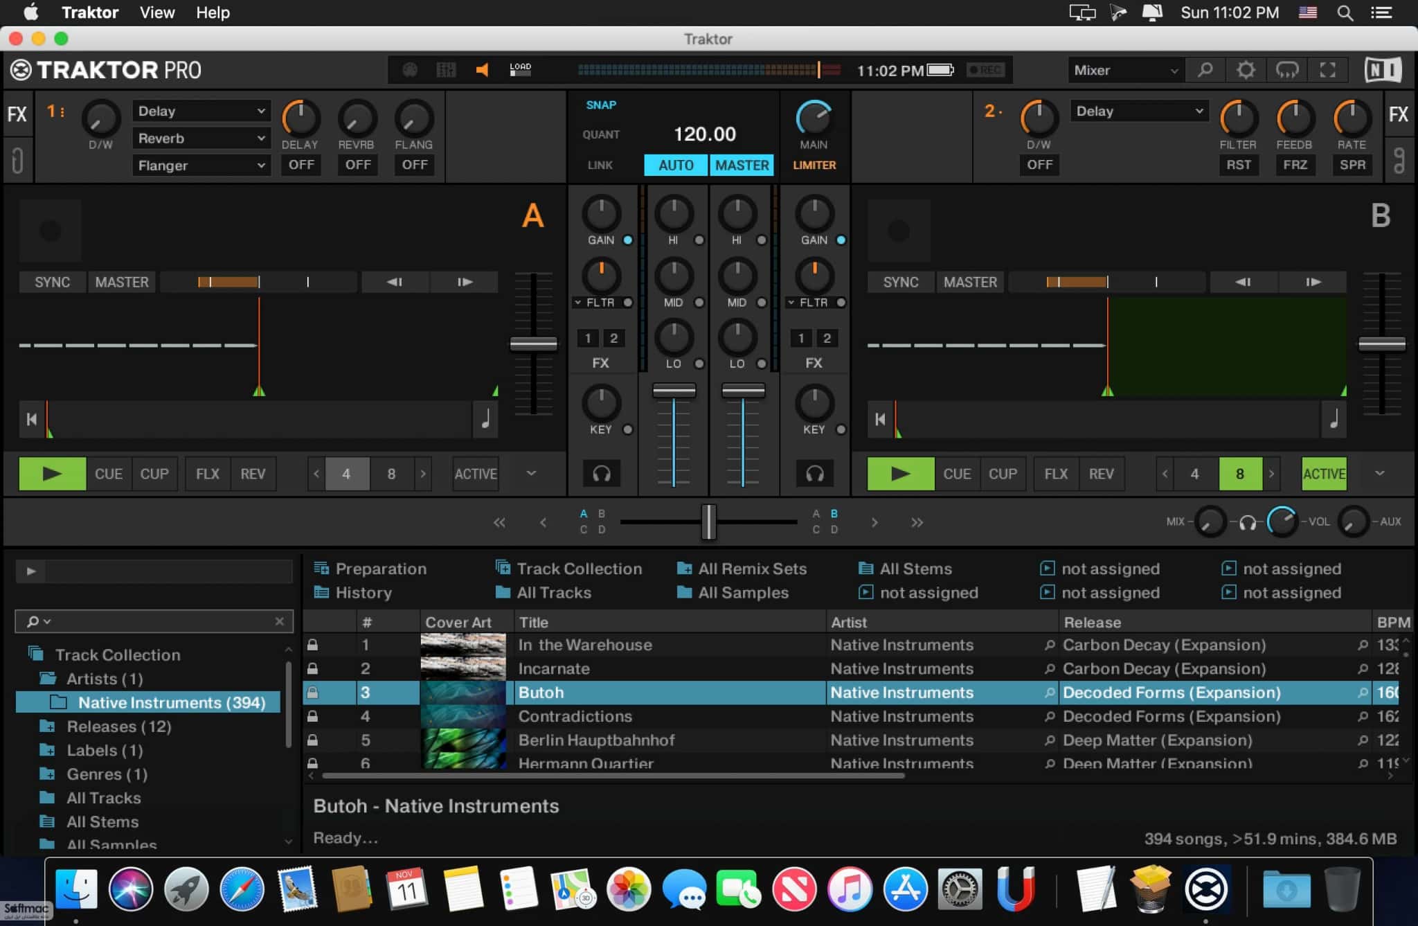Click the search magnifier icon in header

[1205, 70]
